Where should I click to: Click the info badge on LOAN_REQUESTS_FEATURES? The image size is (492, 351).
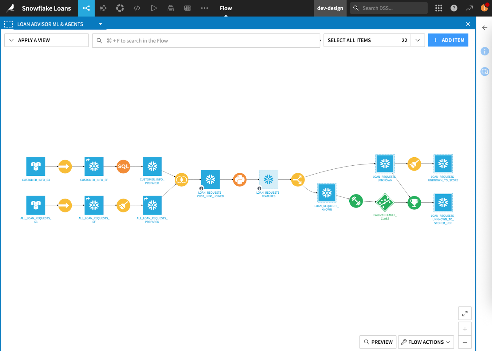pos(259,188)
